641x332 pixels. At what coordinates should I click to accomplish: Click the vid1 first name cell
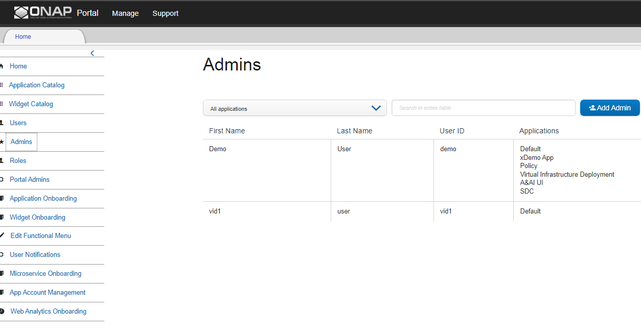tap(216, 211)
